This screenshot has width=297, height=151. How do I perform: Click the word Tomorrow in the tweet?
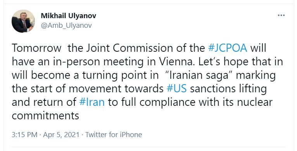pos(36,48)
